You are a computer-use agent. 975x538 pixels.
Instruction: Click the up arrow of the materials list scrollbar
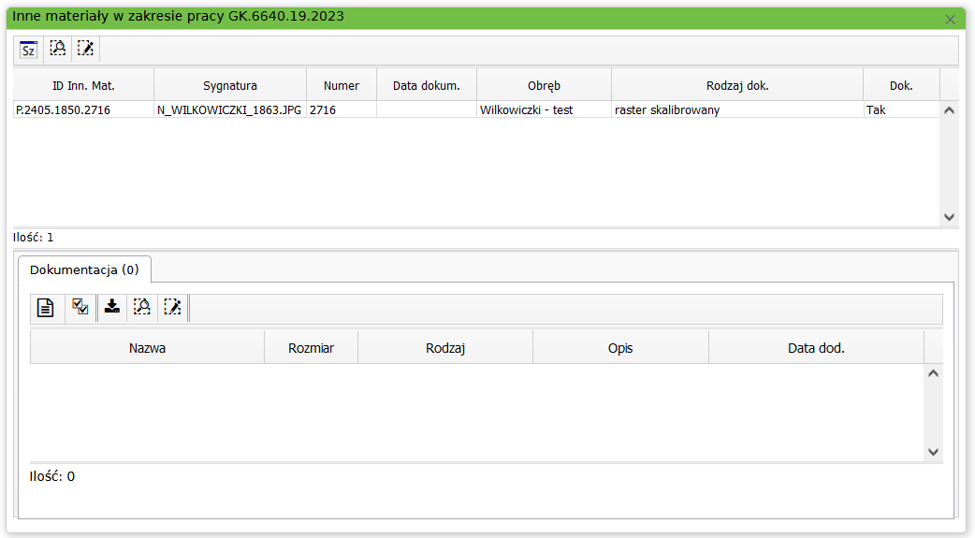(950, 110)
